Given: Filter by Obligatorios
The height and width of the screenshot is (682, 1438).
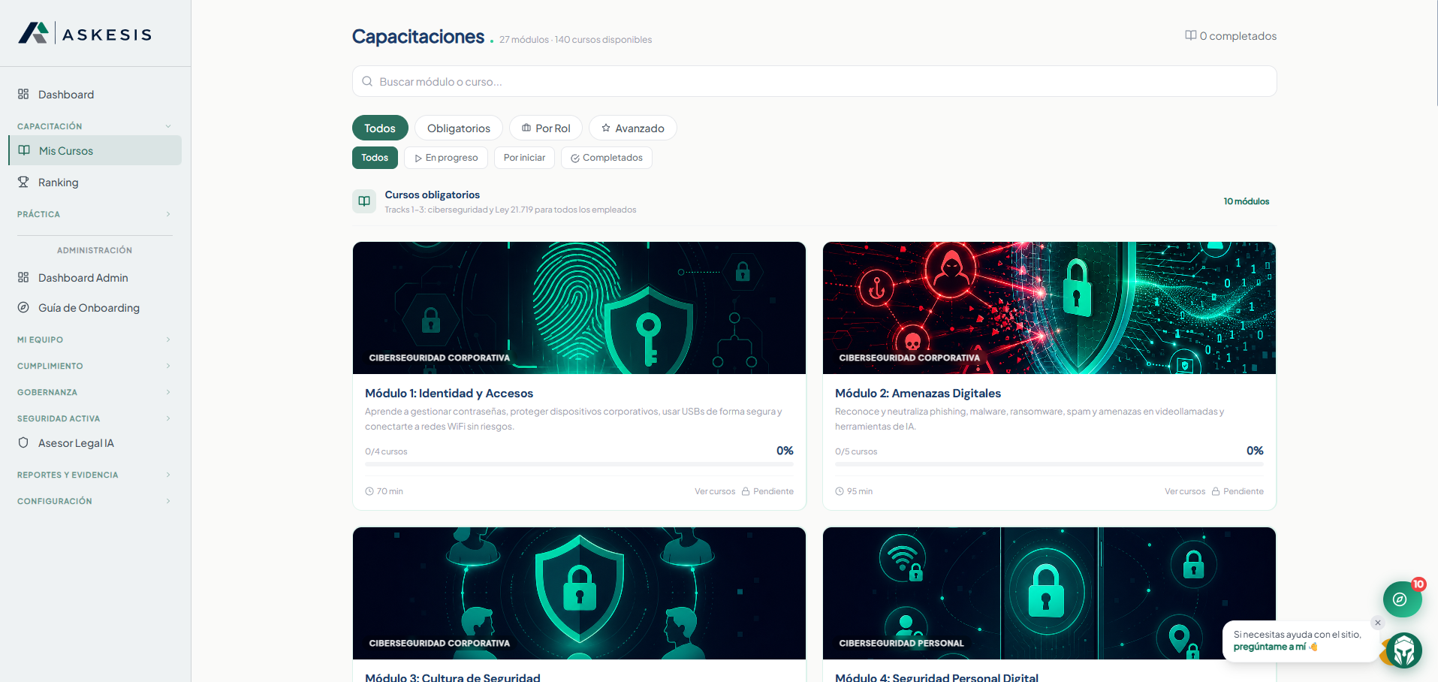Looking at the screenshot, I should (459, 128).
